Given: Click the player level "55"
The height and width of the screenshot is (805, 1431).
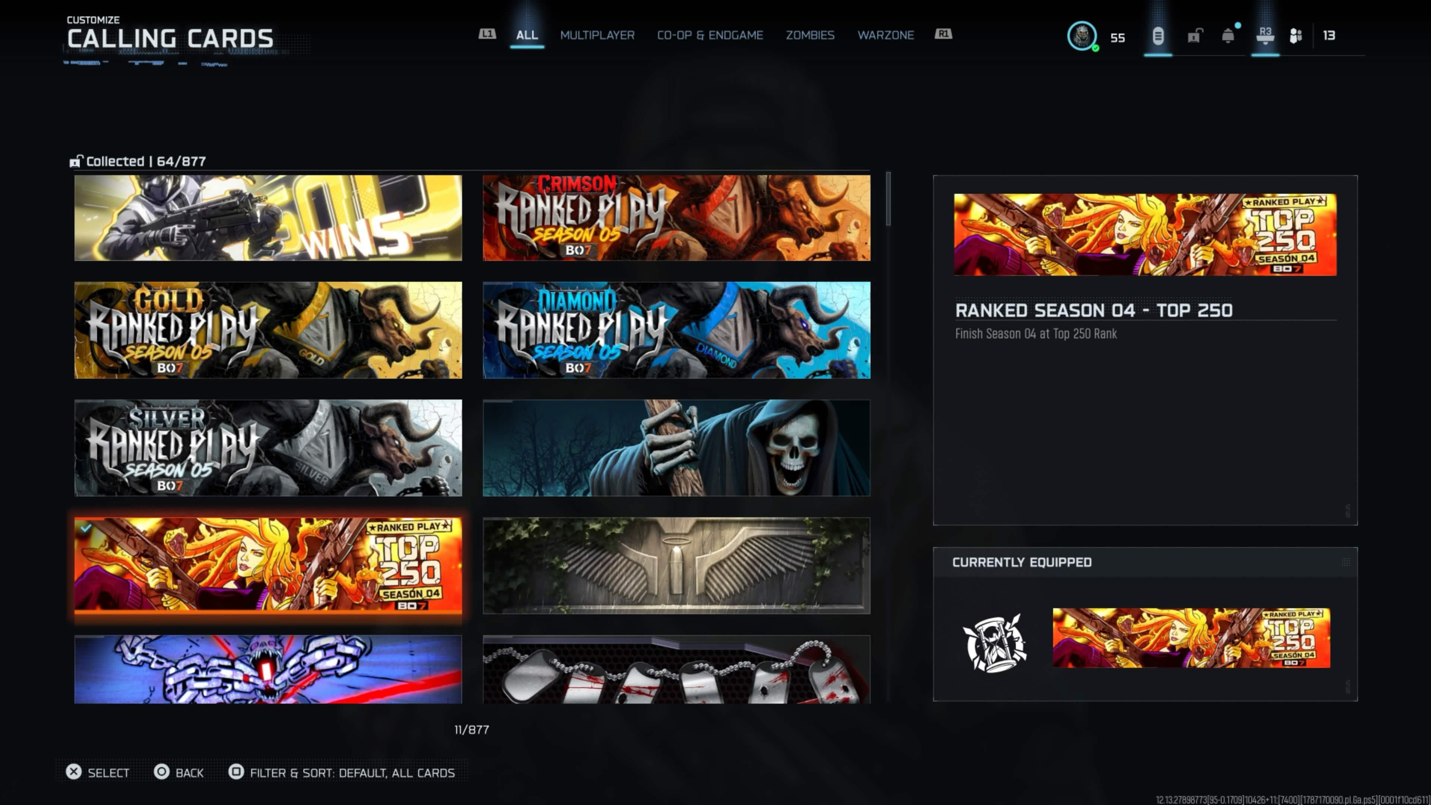Looking at the screenshot, I should coord(1118,38).
